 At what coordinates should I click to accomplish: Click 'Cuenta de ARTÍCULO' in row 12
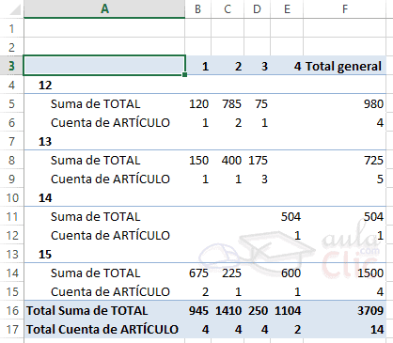tap(110, 235)
